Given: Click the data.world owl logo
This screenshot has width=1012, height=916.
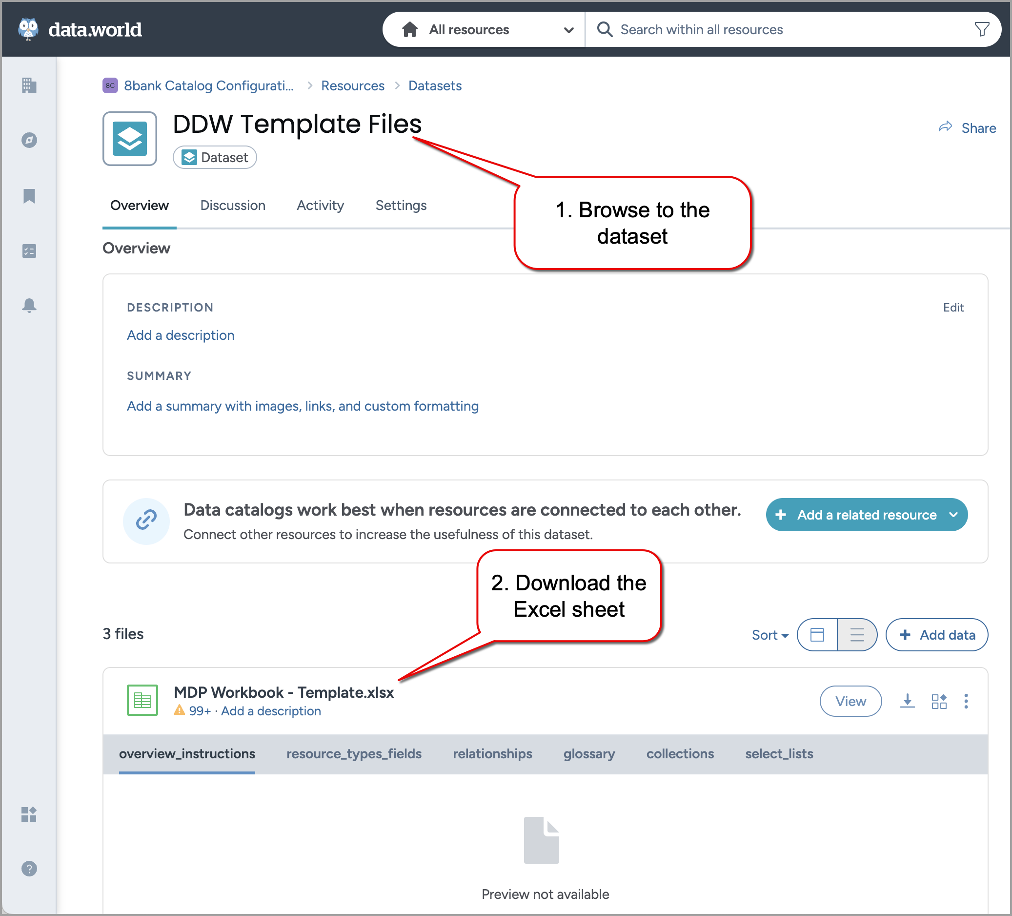Looking at the screenshot, I should pos(28,29).
